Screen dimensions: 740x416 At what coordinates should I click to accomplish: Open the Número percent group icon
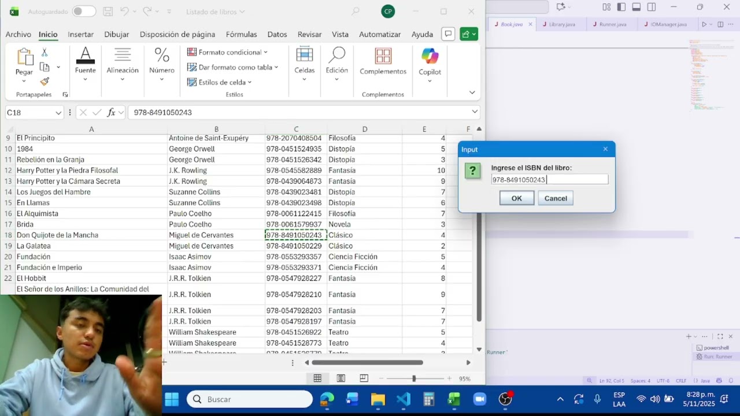[162, 56]
